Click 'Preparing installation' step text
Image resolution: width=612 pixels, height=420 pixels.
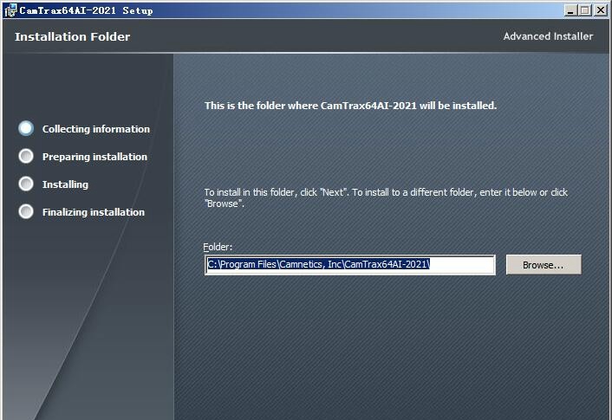tap(94, 157)
